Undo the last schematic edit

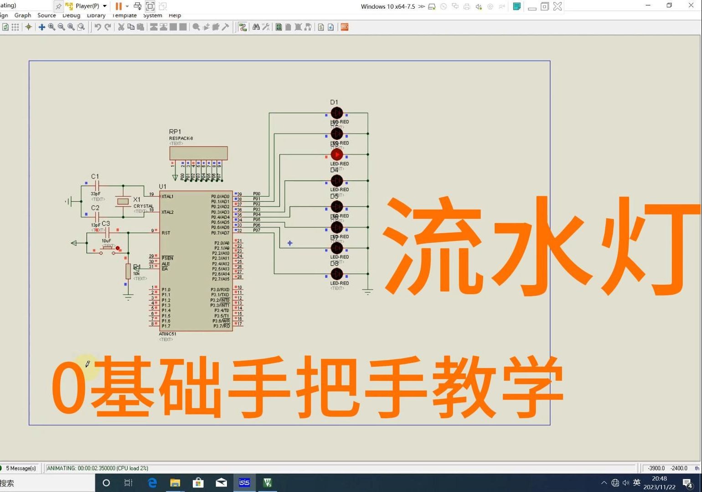(x=99, y=27)
